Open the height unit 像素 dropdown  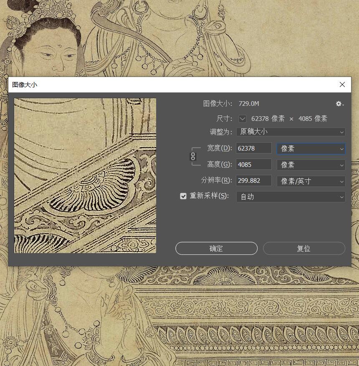[x=311, y=165]
